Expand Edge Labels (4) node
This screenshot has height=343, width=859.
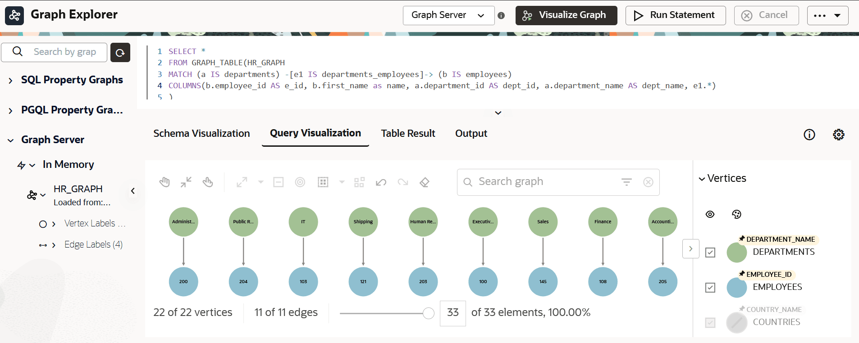(54, 245)
